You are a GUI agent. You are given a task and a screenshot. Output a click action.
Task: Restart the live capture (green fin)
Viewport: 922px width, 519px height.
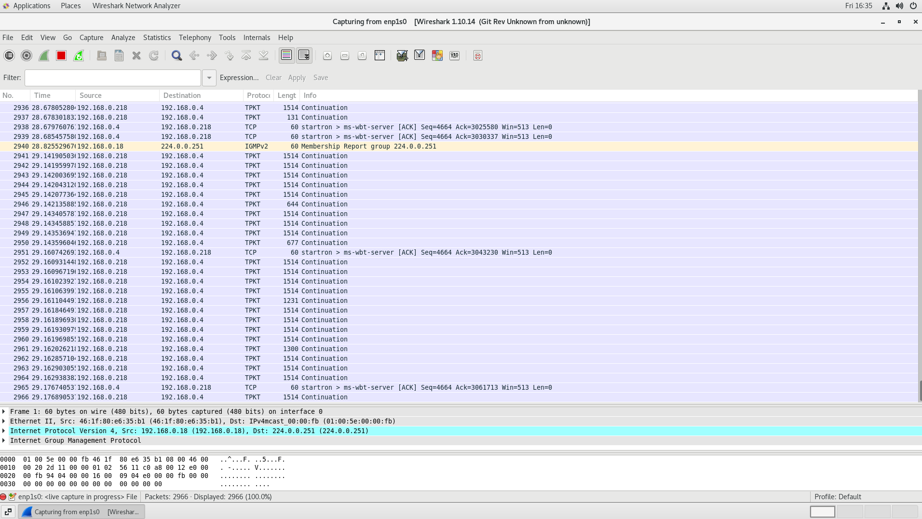[x=79, y=55]
